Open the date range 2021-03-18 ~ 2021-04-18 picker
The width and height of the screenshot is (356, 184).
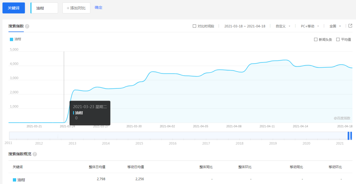pos(245,26)
